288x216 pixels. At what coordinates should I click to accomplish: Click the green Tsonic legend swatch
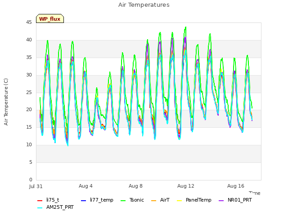pyautogui.click(x=123, y=200)
